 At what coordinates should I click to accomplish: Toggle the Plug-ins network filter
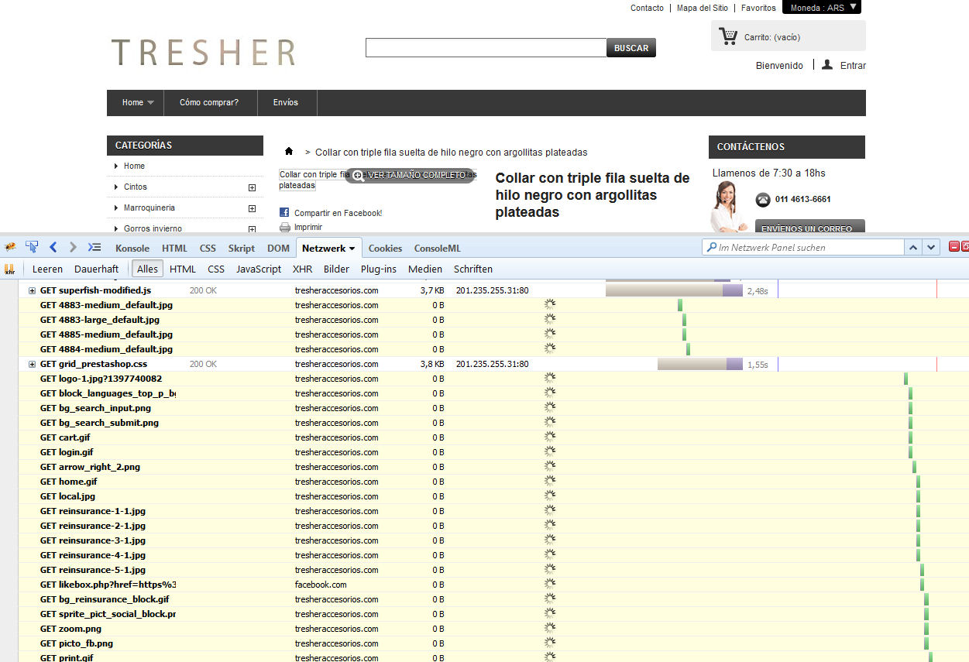click(x=379, y=269)
